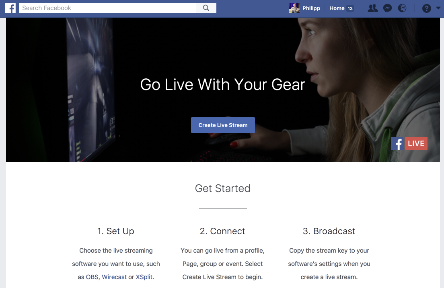Expand the account dropdown arrow

(x=438, y=8)
